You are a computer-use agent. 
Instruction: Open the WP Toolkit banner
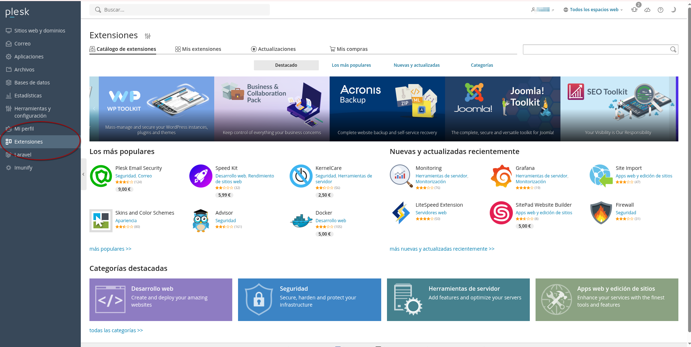click(157, 109)
